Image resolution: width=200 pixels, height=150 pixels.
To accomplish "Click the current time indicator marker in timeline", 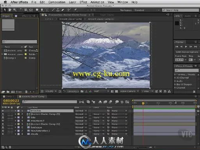I will pos(143,104).
